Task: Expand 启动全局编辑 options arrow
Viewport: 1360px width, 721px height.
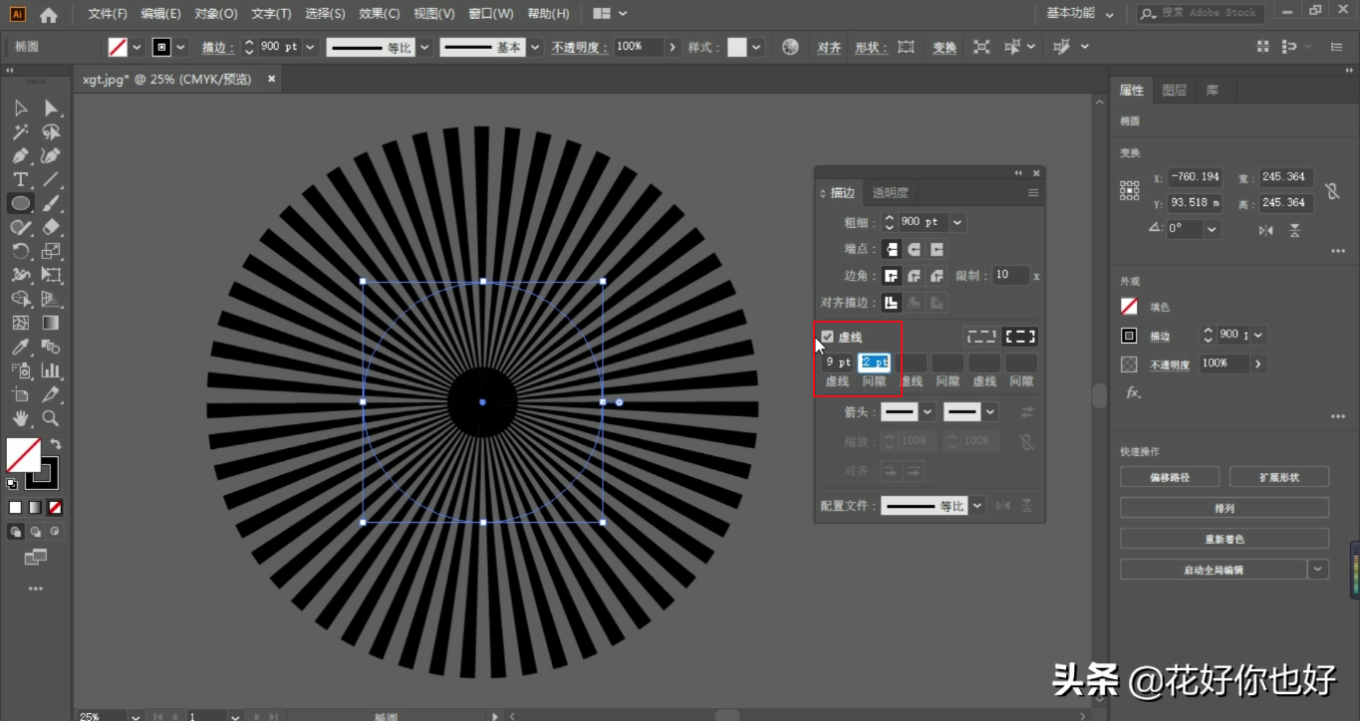Action: (1318, 570)
